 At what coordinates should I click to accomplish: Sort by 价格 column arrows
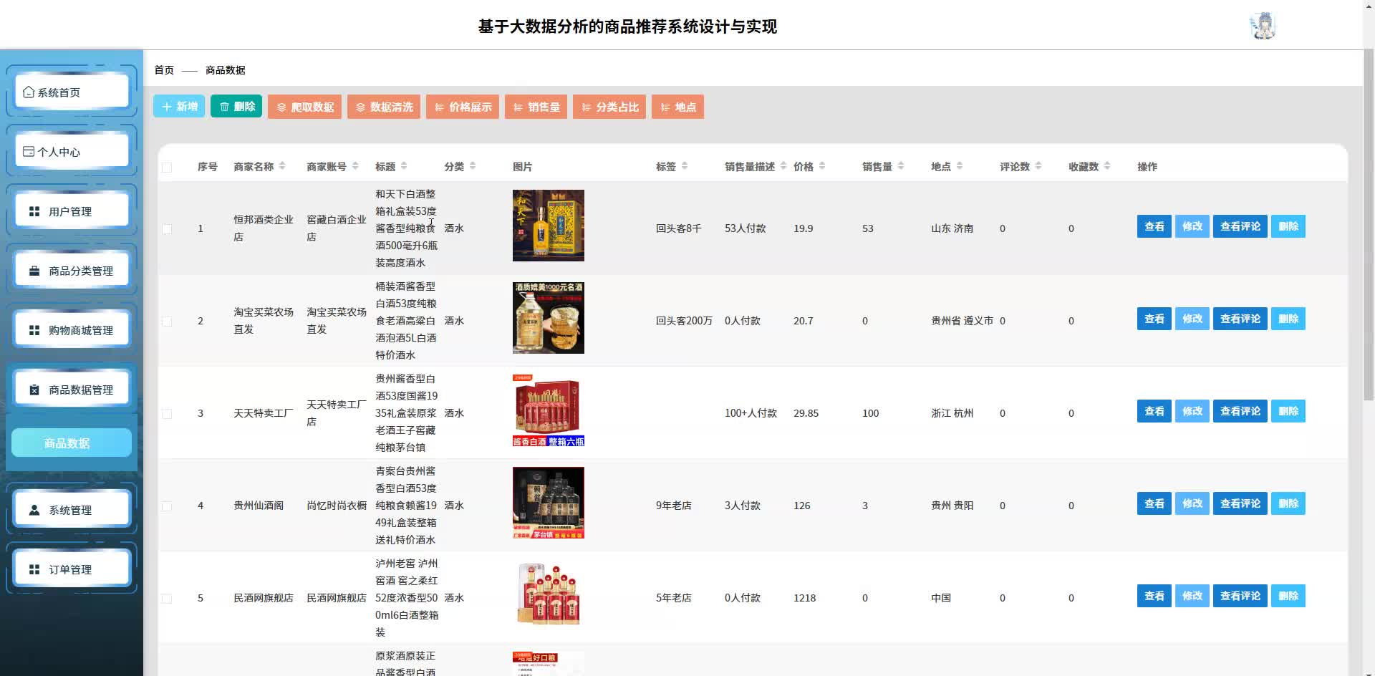822,166
